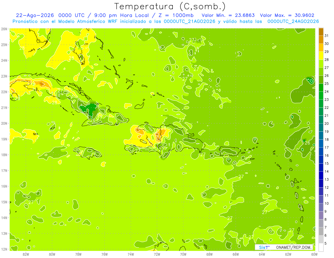Click the 17N latitude axis label
The width and height of the screenshot is (334, 258).
point(4,171)
